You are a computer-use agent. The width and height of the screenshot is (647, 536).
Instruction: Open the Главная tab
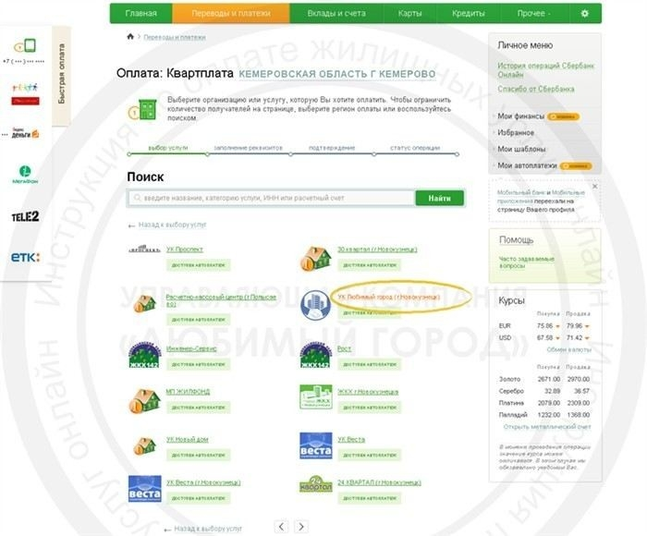coord(141,14)
